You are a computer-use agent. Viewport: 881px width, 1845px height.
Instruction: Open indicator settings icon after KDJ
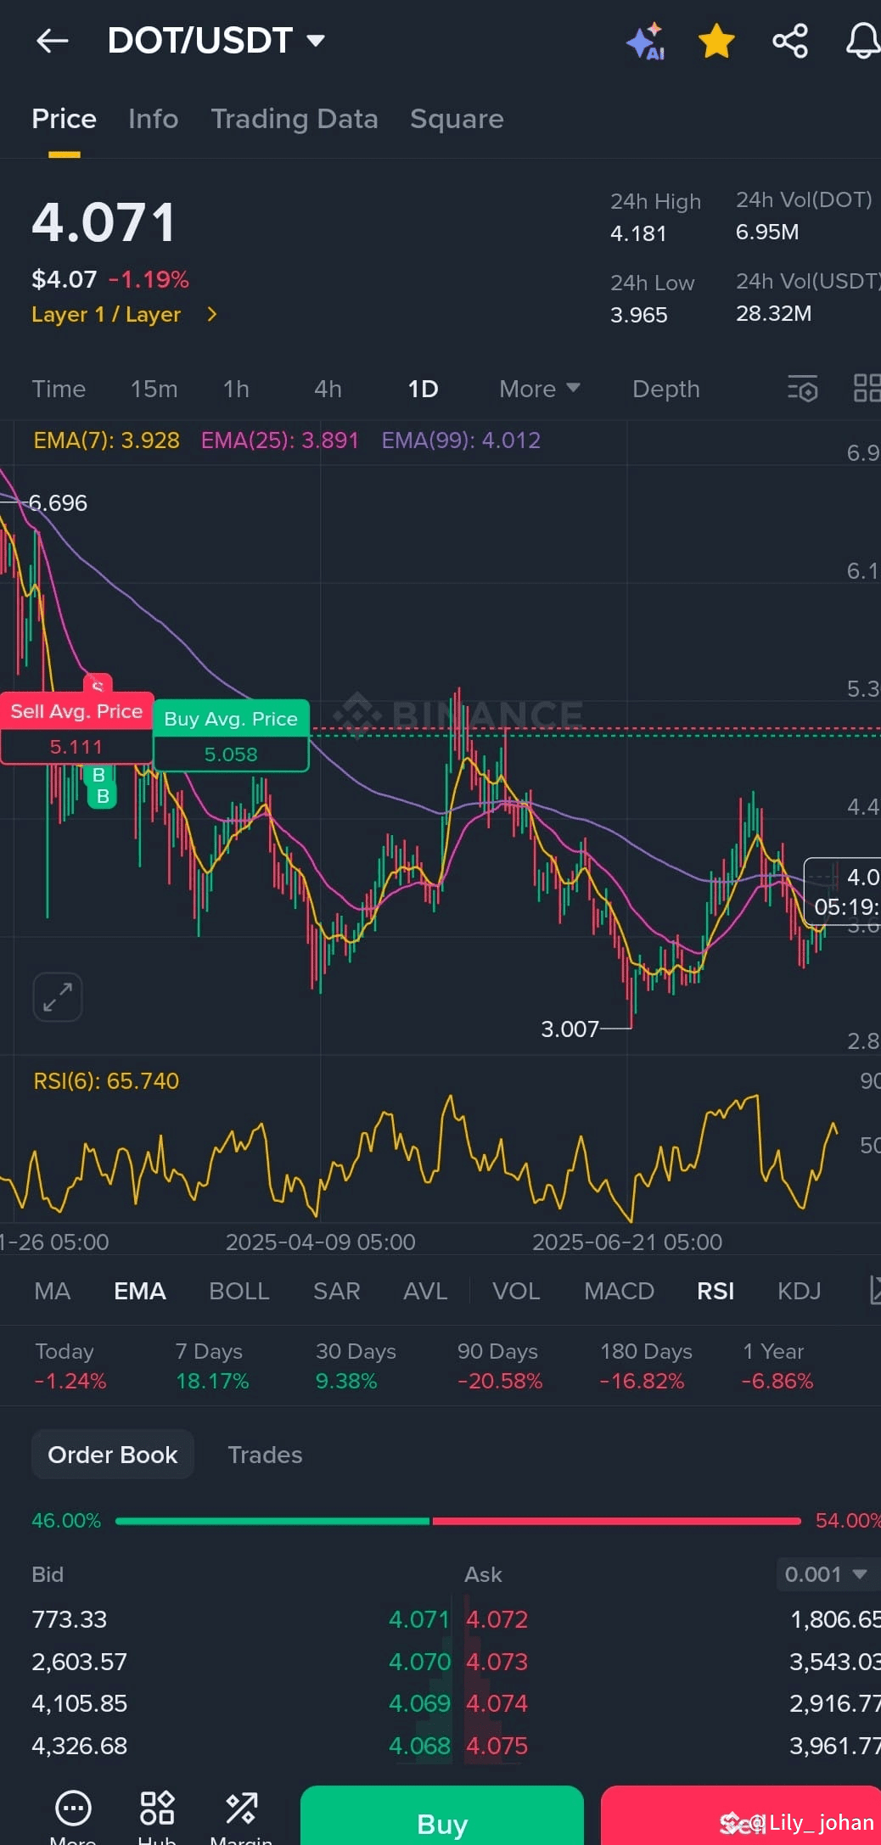[x=875, y=1289]
